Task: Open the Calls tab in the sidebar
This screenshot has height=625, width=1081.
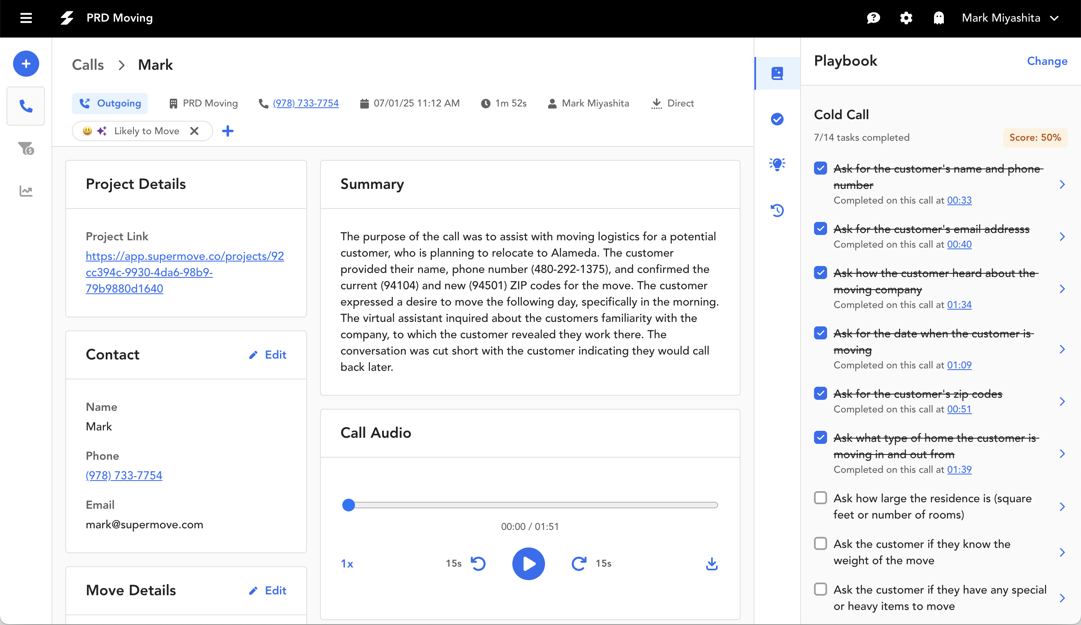Action: [x=26, y=106]
